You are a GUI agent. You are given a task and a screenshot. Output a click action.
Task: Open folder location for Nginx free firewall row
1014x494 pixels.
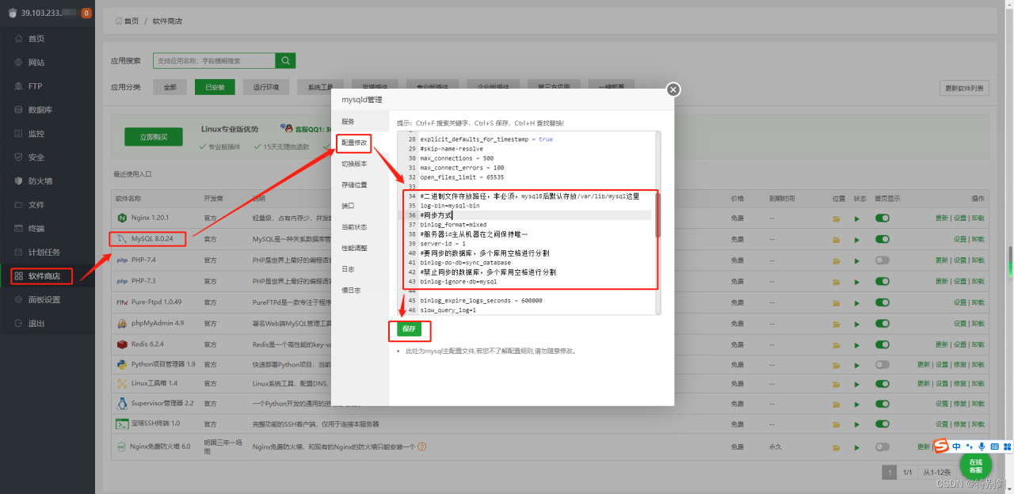coord(837,446)
